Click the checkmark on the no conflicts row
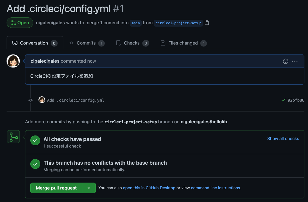This screenshot has height=202, width=308. click(x=35, y=164)
